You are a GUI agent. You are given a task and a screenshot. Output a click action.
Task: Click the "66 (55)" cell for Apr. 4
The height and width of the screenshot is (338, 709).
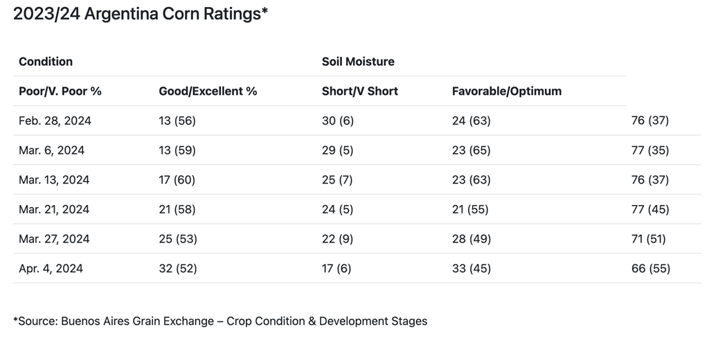click(650, 269)
